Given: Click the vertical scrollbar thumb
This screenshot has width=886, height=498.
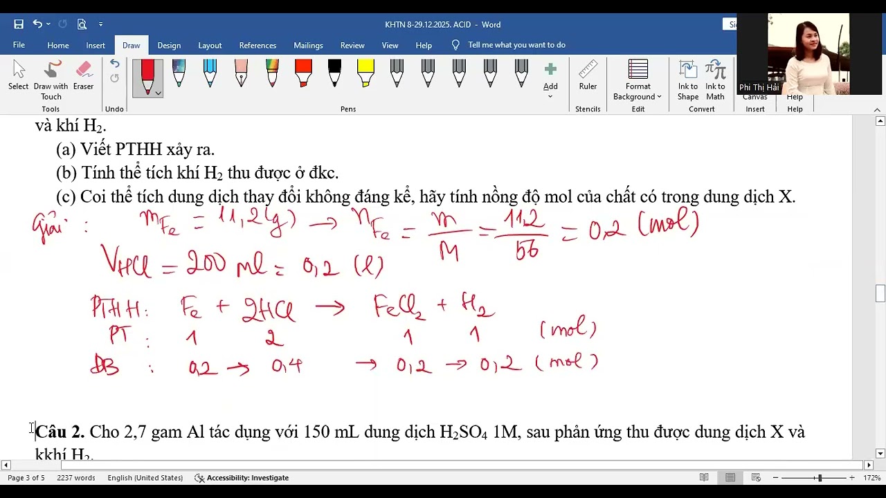Looking at the screenshot, I should 880,293.
